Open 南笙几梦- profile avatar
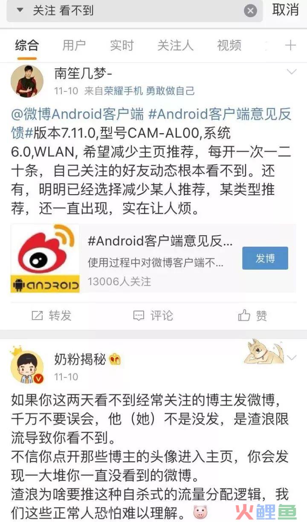The image size is (307, 522). click(x=27, y=81)
